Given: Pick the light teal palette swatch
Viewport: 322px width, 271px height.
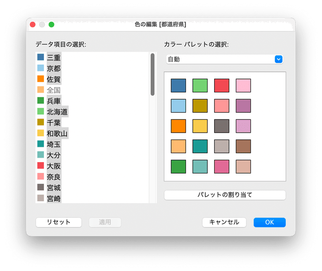Looking at the screenshot, I should [x=200, y=167].
